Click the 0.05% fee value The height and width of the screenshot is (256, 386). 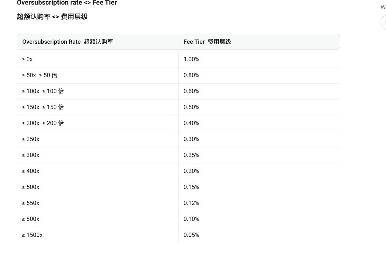point(191,235)
